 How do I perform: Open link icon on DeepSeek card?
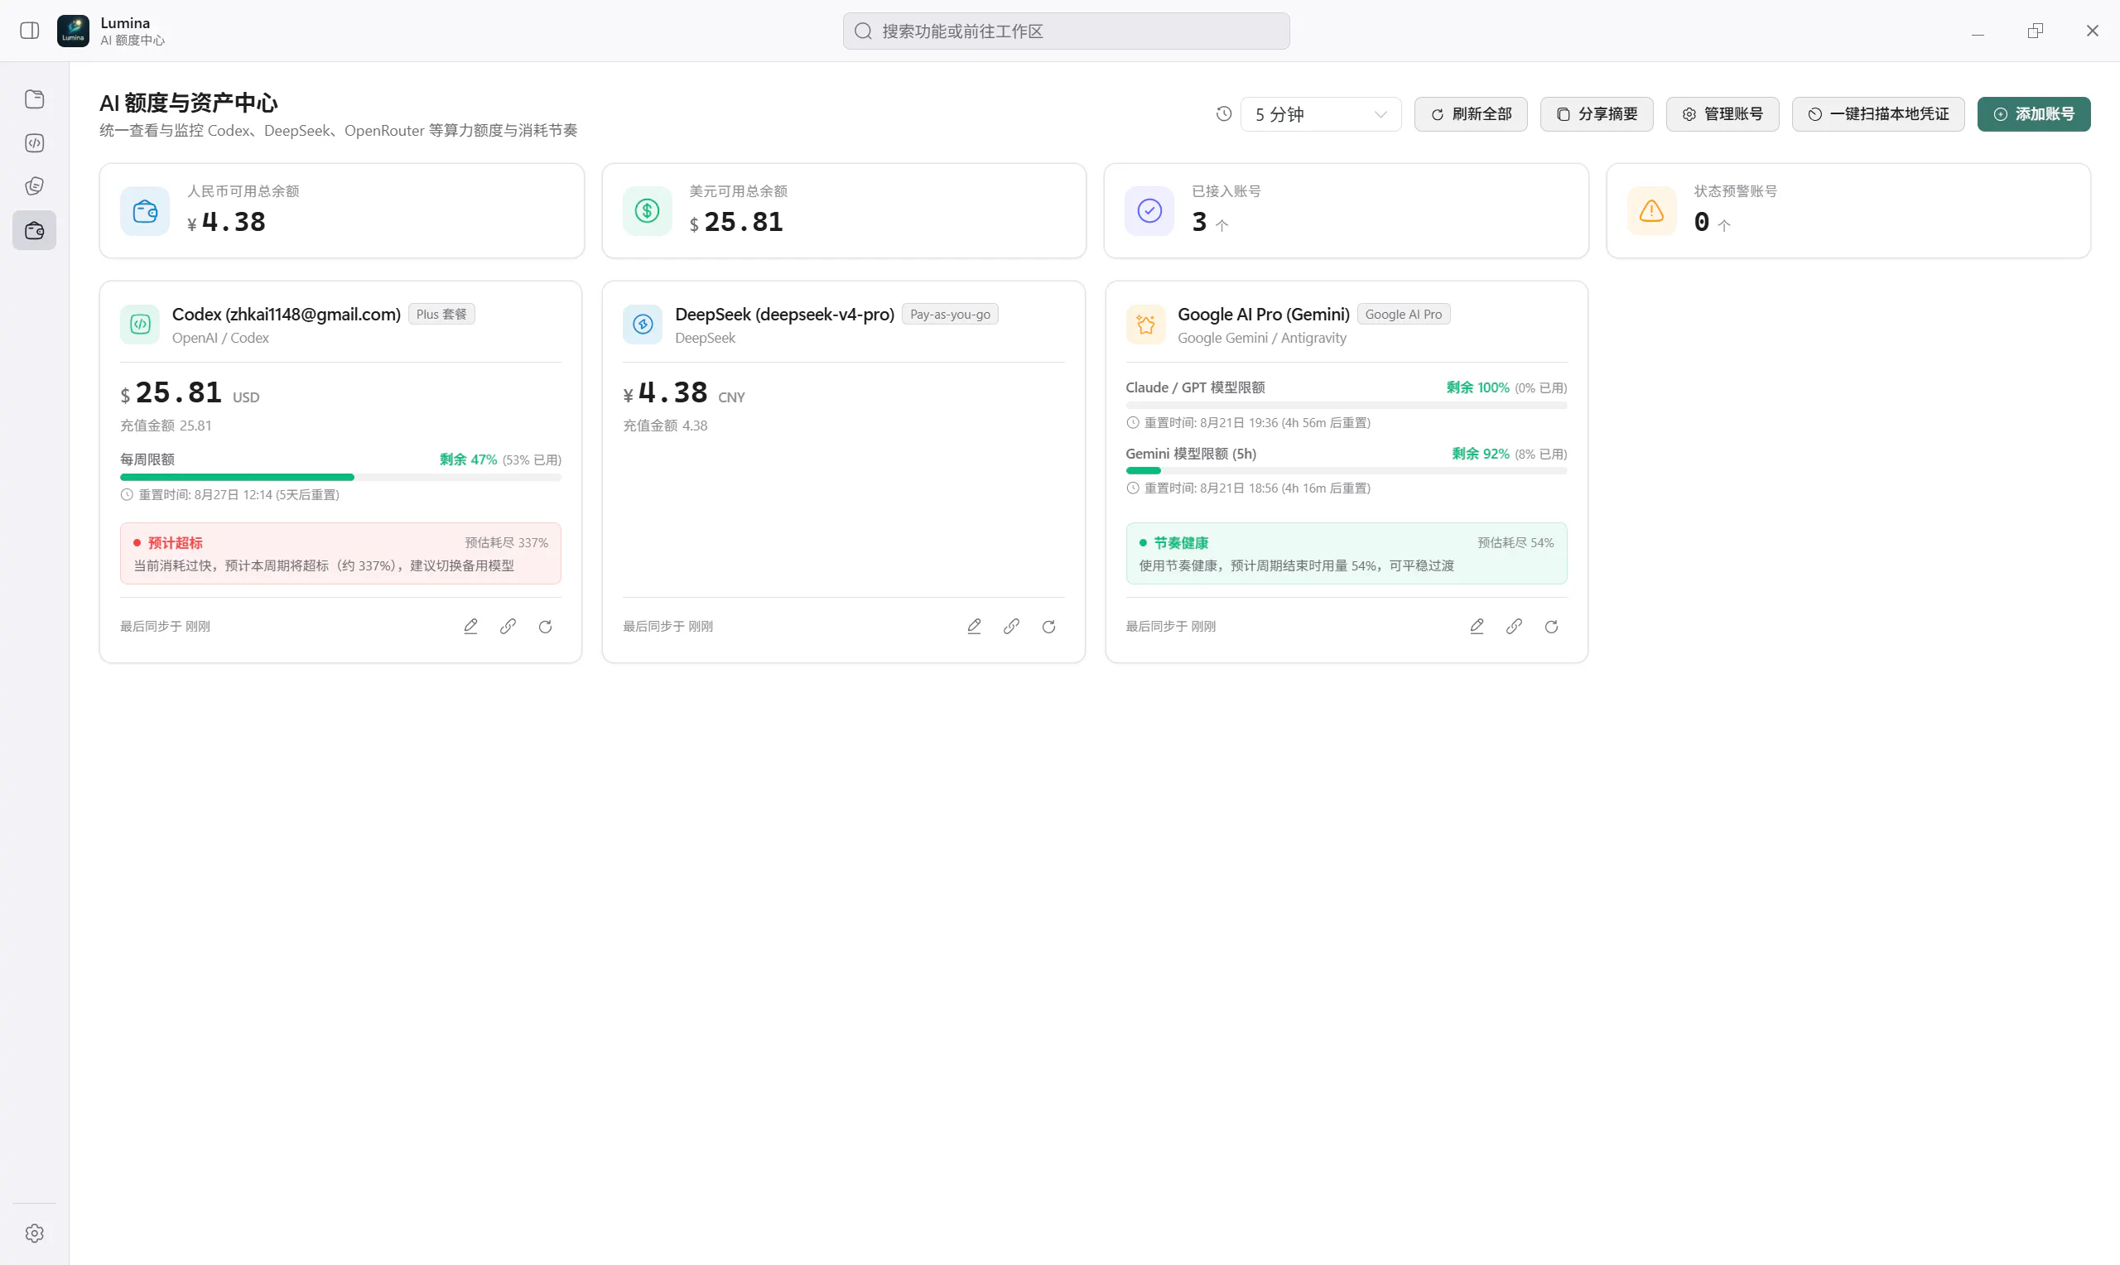(x=1012, y=627)
